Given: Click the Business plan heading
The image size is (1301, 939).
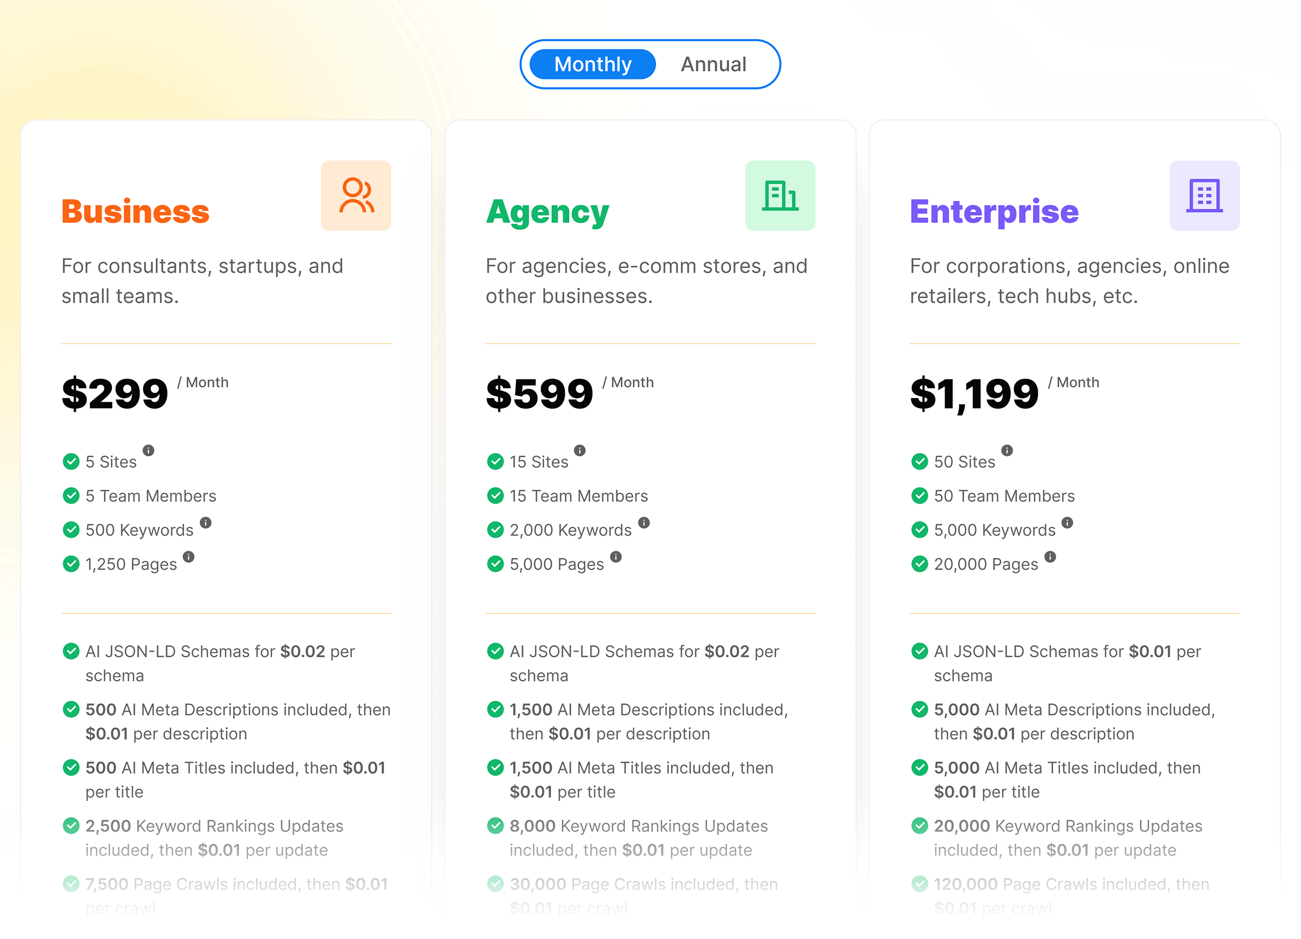Looking at the screenshot, I should pyautogui.click(x=135, y=211).
